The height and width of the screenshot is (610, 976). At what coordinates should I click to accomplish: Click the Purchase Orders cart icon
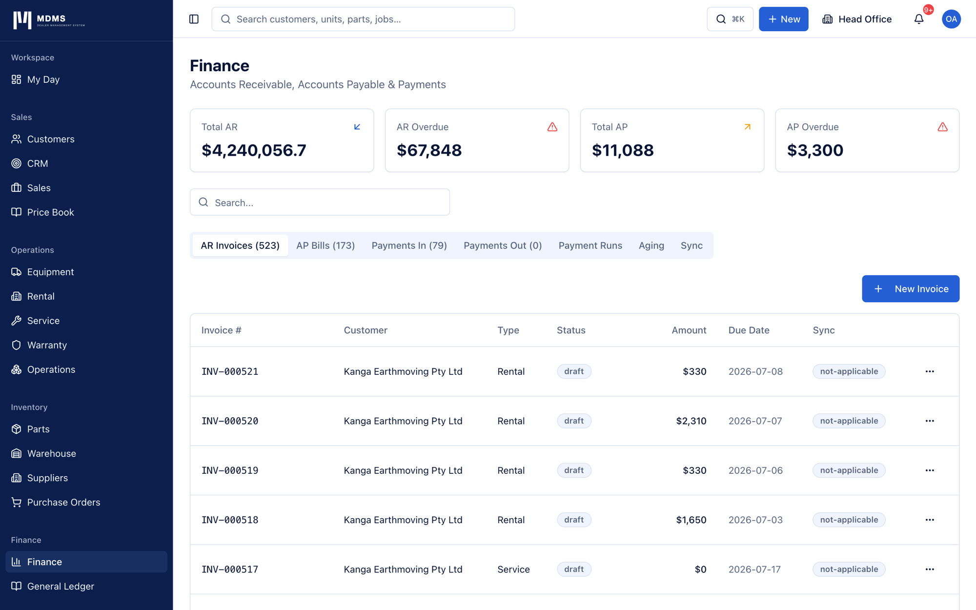[x=17, y=502]
